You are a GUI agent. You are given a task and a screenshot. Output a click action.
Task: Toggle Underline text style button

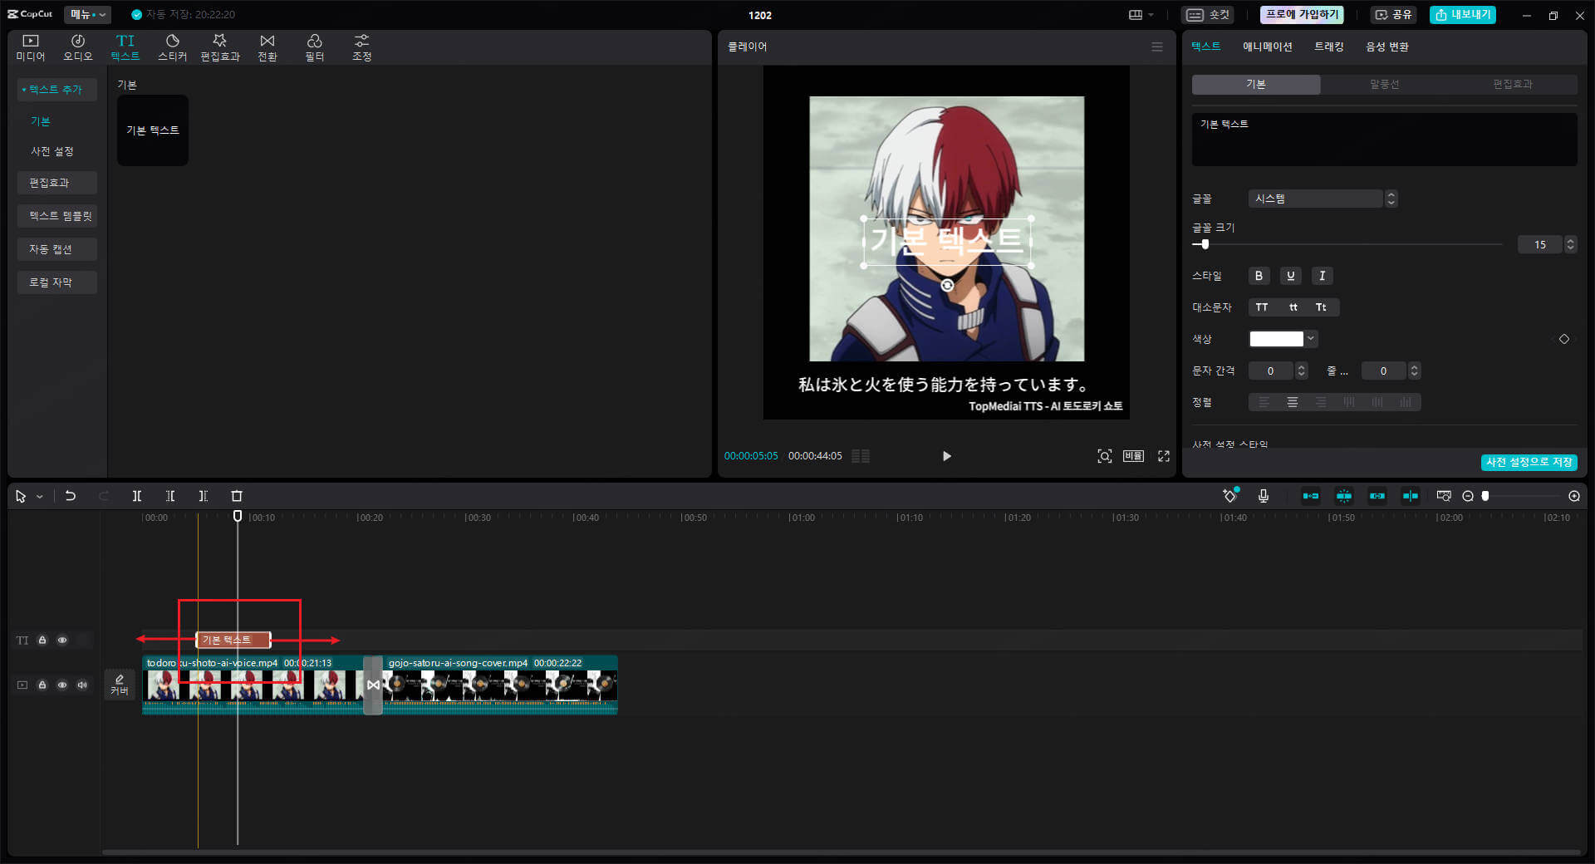[1290, 276]
